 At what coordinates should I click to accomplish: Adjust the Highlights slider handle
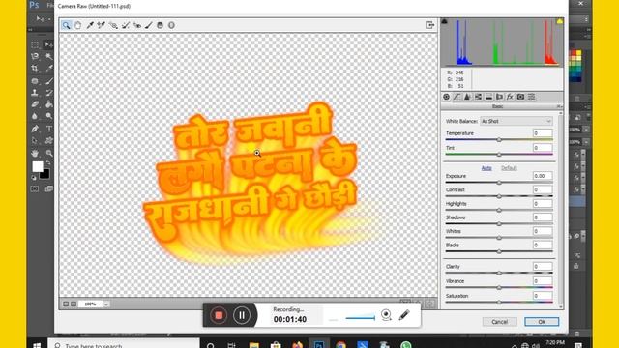(x=499, y=211)
